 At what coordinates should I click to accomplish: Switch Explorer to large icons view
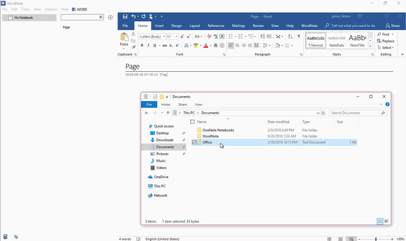tap(386, 222)
